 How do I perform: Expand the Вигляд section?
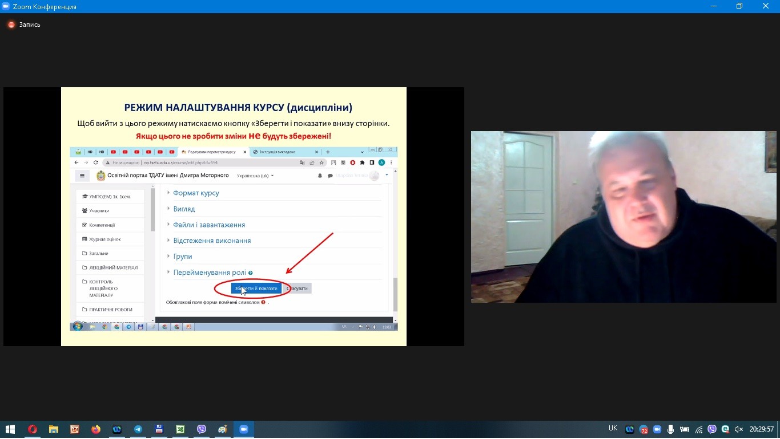(184, 209)
